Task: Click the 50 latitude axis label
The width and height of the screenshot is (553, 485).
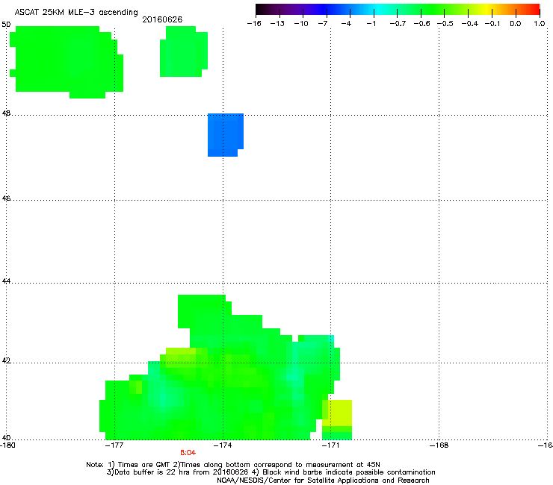Action: click(x=6, y=25)
